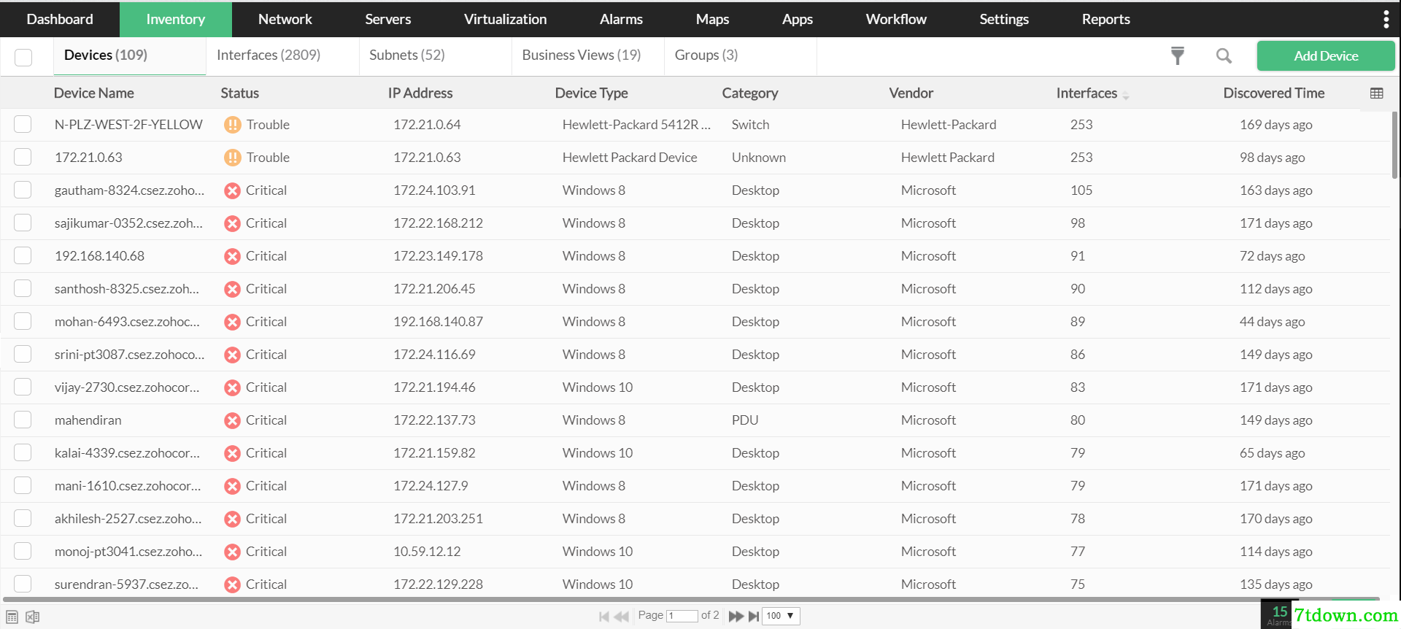Image resolution: width=1401 pixels, height=629 pixels.
Task: Go to the next page arrow
Action: [736, 616]
